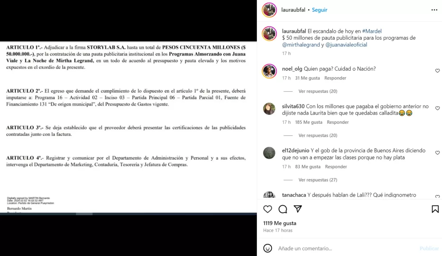The image size is (442, 256).
Task: Expand the 20 replies under silvita630's comment
Action: pos(318,135)
